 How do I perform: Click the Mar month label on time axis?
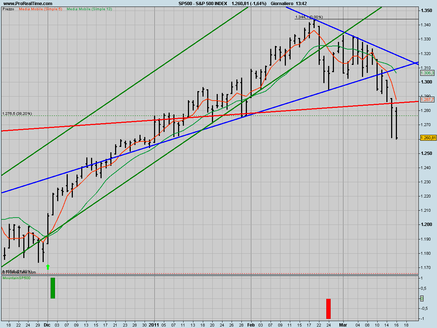[x=344, y=324]
